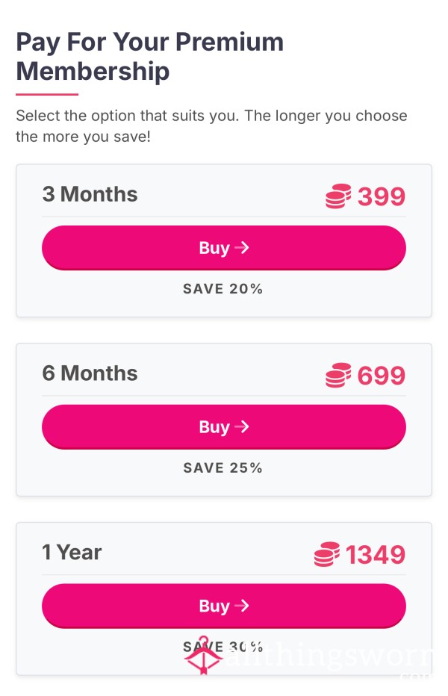This screenshot has width=448, height=696.
Task: Select the 6 Months plan title
Action: tap(90, 373)
